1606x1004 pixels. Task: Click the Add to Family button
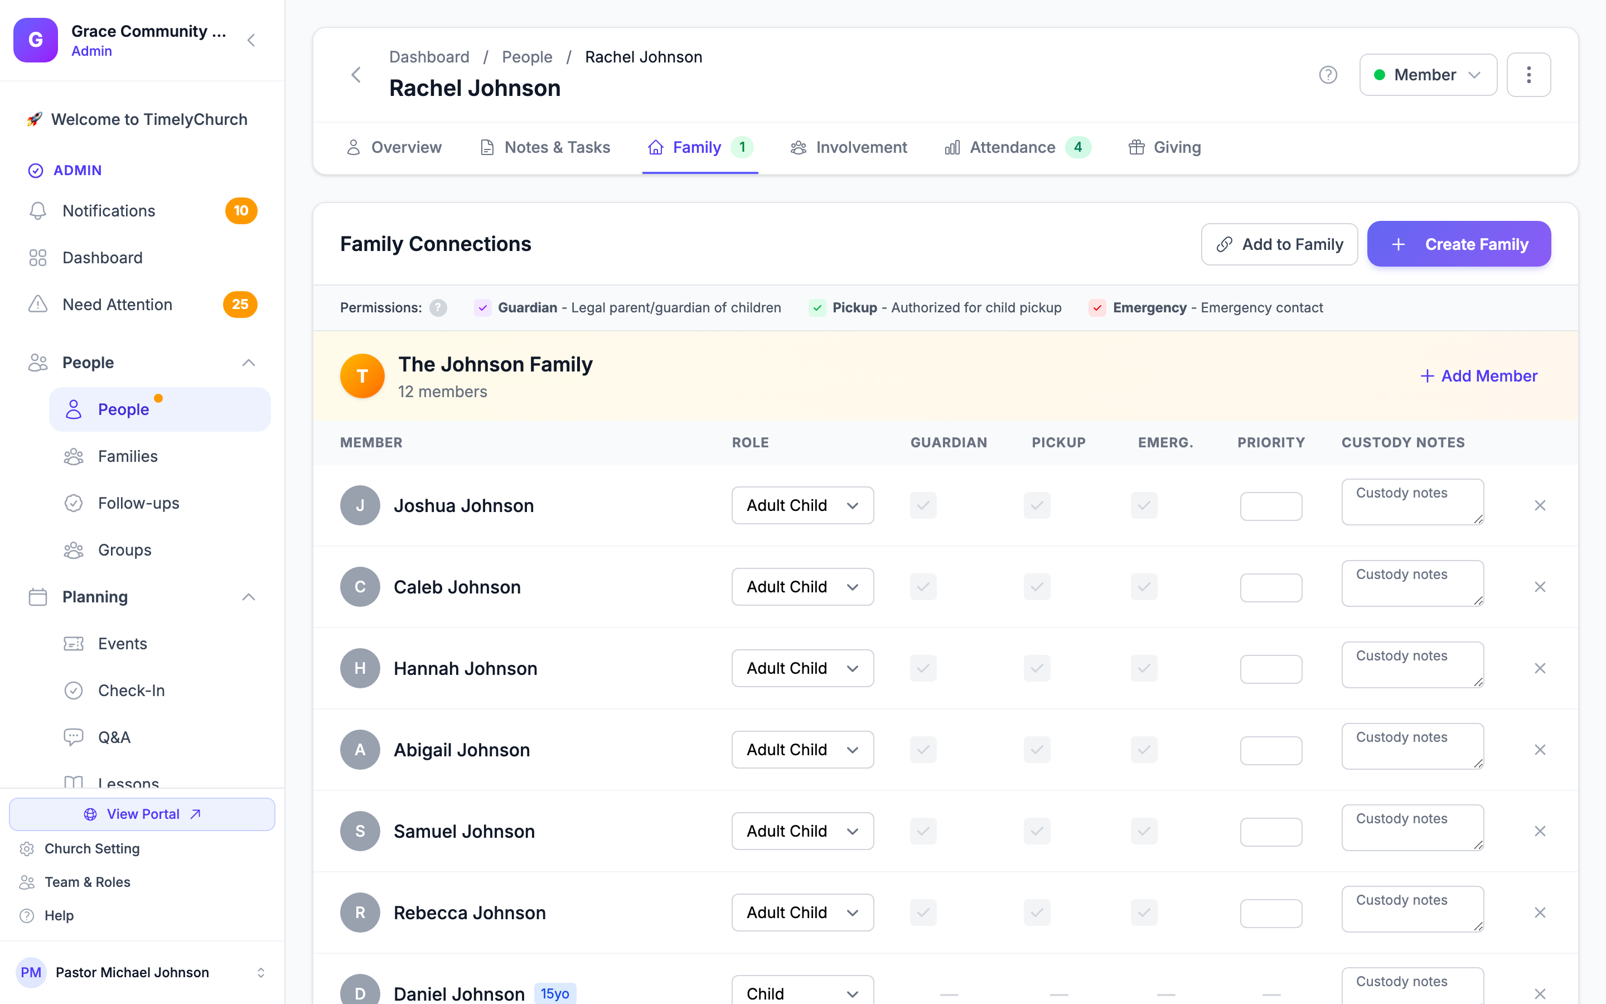pos(1279,244)
